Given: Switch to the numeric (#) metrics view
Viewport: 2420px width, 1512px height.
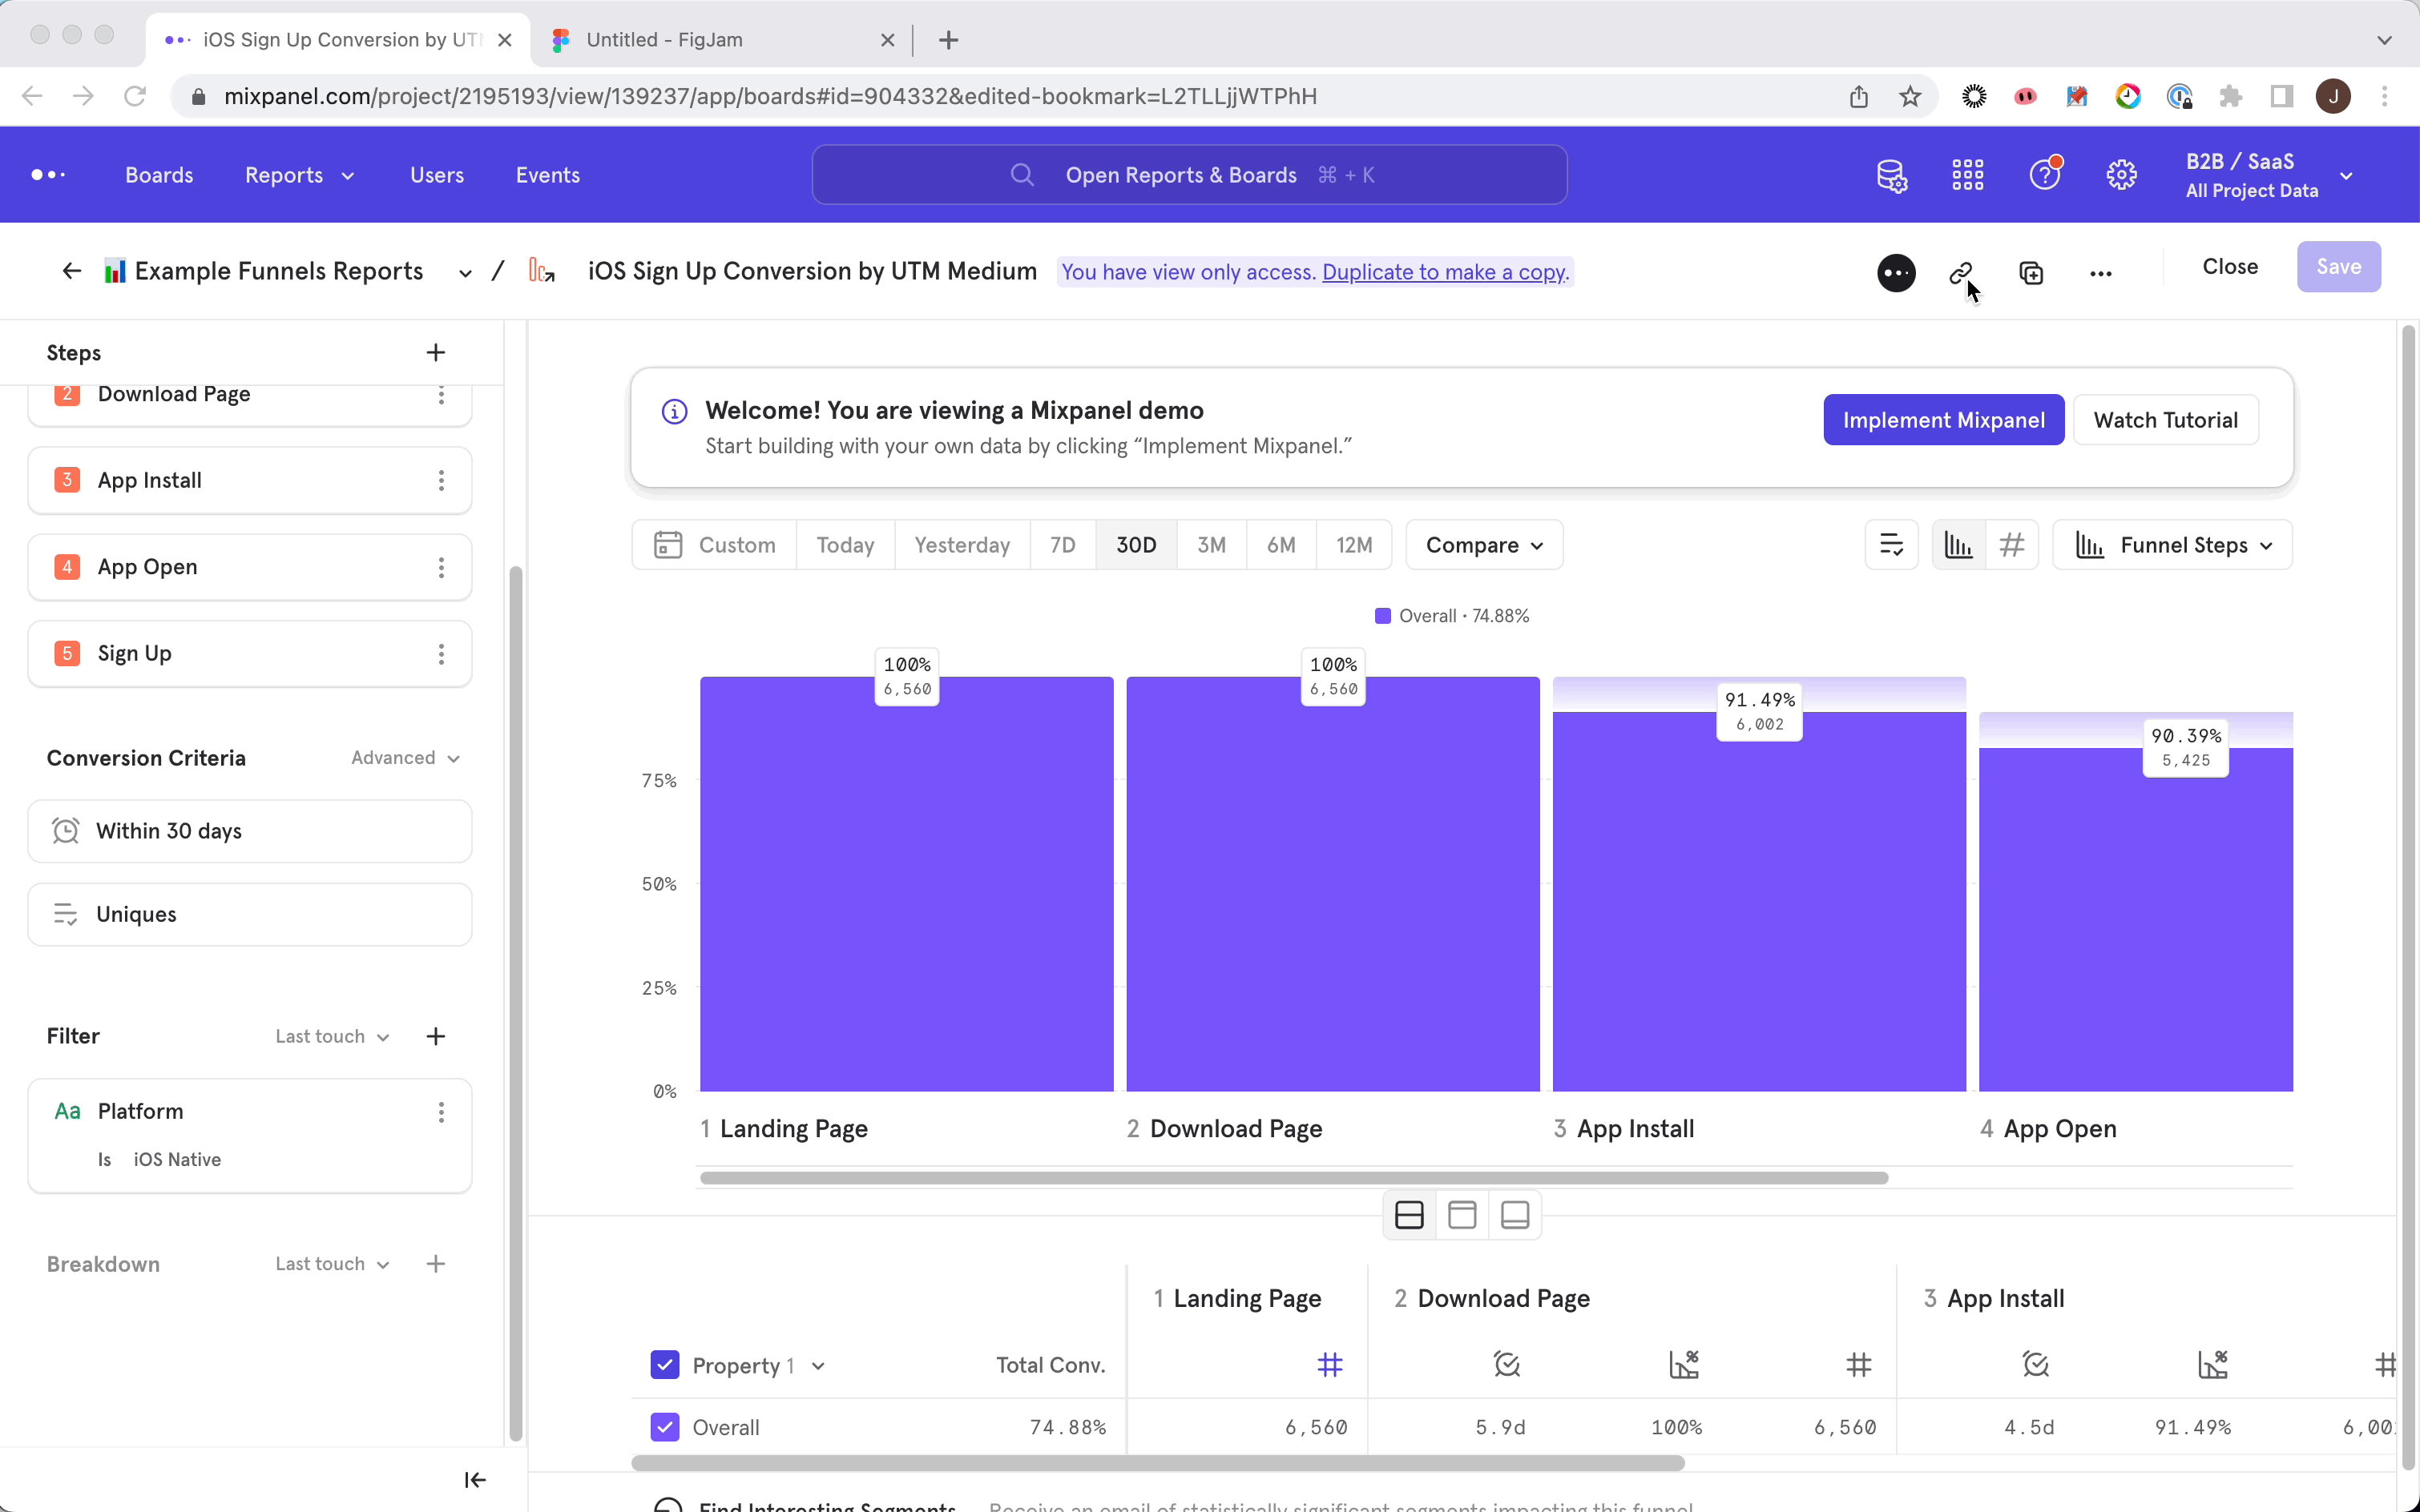Looking at the screenshot, I should tap(2013, 544).
